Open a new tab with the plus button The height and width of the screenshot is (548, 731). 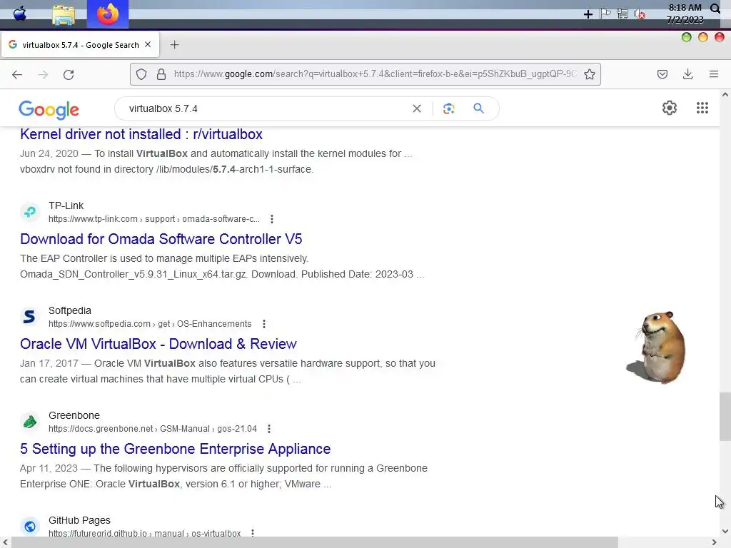pyautogui.click(x=174, y=45)
